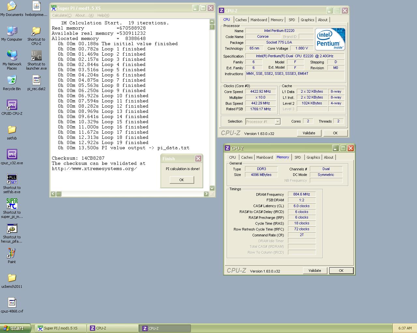417x333 pixels.
Task: Click Super PI vertical scrollbar up arrow
Action: 212,21
